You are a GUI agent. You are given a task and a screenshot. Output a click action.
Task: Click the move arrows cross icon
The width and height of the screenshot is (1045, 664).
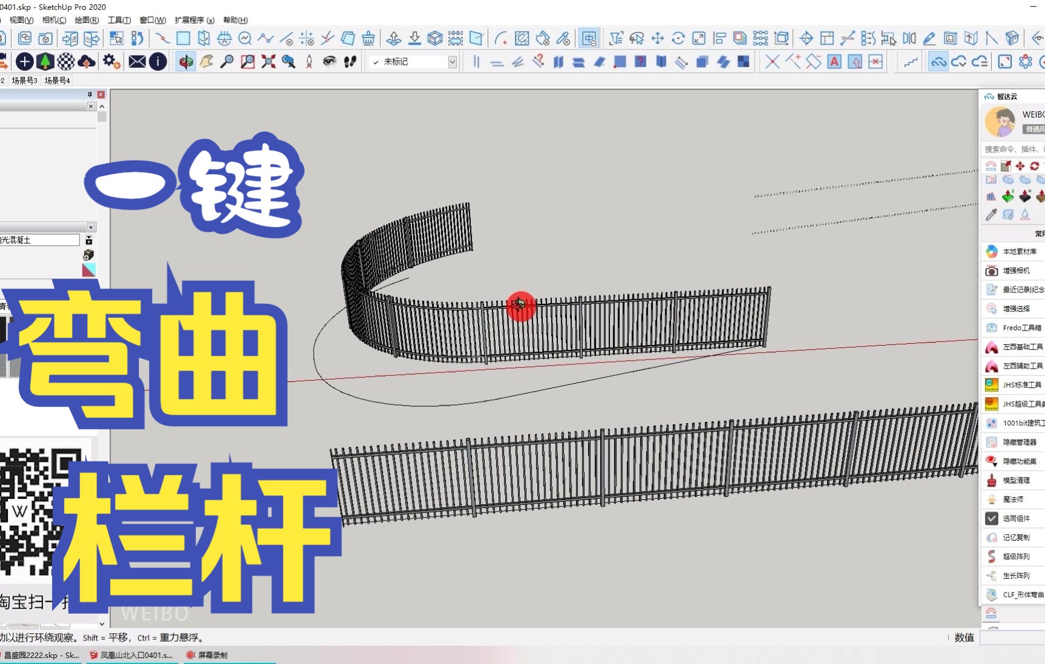(657, 38)
